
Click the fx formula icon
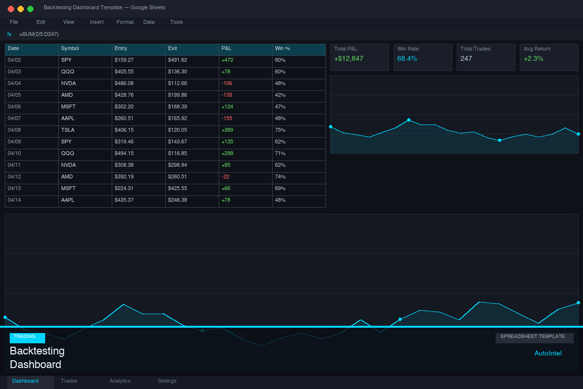point(9,34)
